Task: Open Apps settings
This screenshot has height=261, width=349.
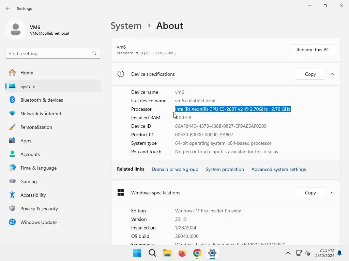Action: pos(53,141)
